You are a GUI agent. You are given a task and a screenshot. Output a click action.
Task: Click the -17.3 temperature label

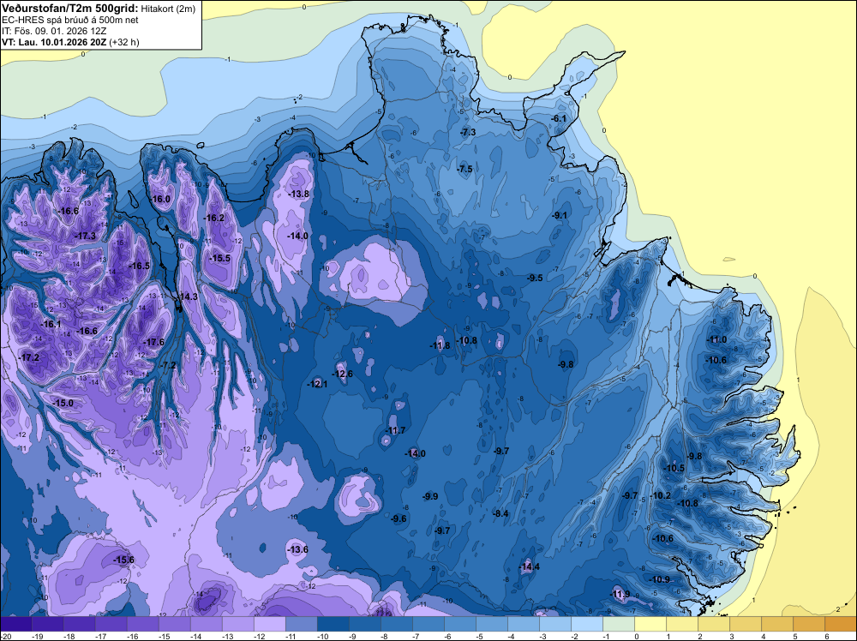click(85, 236)
